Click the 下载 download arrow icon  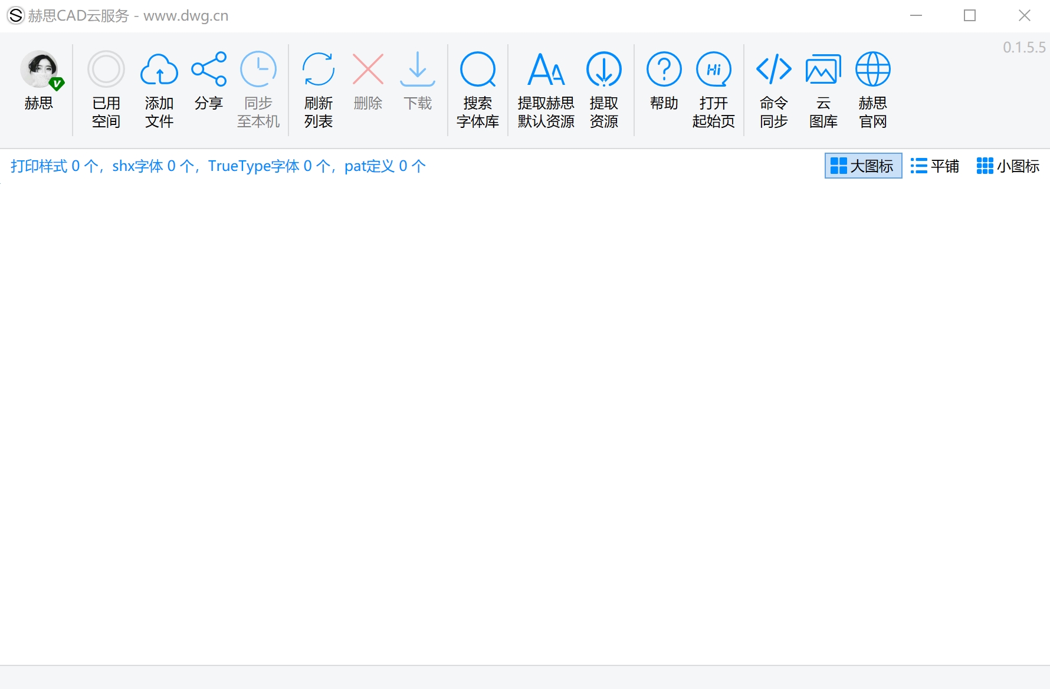[x=418, y=70]
